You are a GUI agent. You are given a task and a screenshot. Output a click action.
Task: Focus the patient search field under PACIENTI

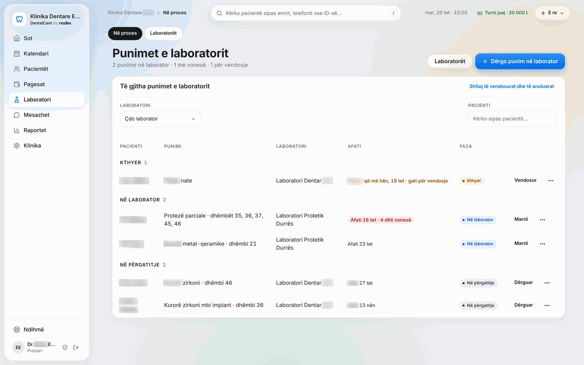click(x=512, y=119)
